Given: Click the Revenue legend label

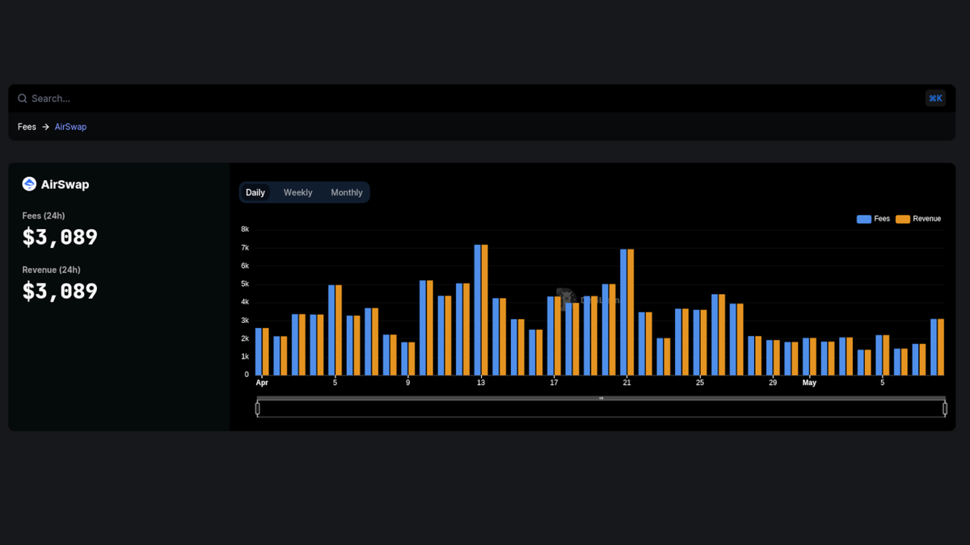Looking at the screenshot, I should [x=927, y=219].
